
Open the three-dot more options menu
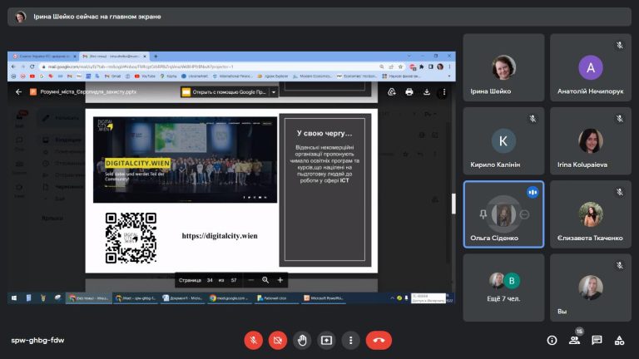351,340
